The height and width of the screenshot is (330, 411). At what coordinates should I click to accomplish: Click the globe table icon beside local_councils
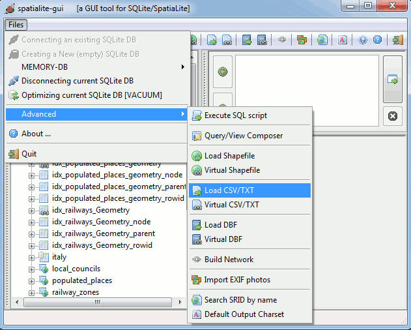coord(44,269)
